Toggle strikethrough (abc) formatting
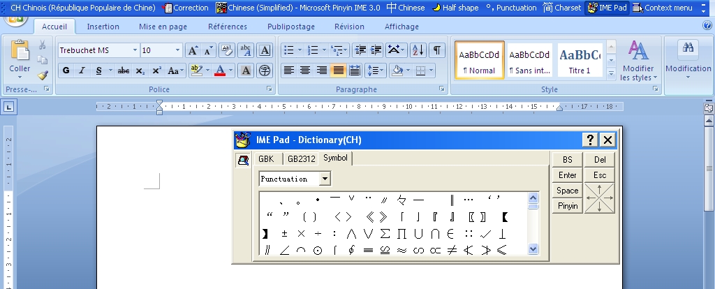This screenshot has height=289, width=715. [x=123, y=71]
